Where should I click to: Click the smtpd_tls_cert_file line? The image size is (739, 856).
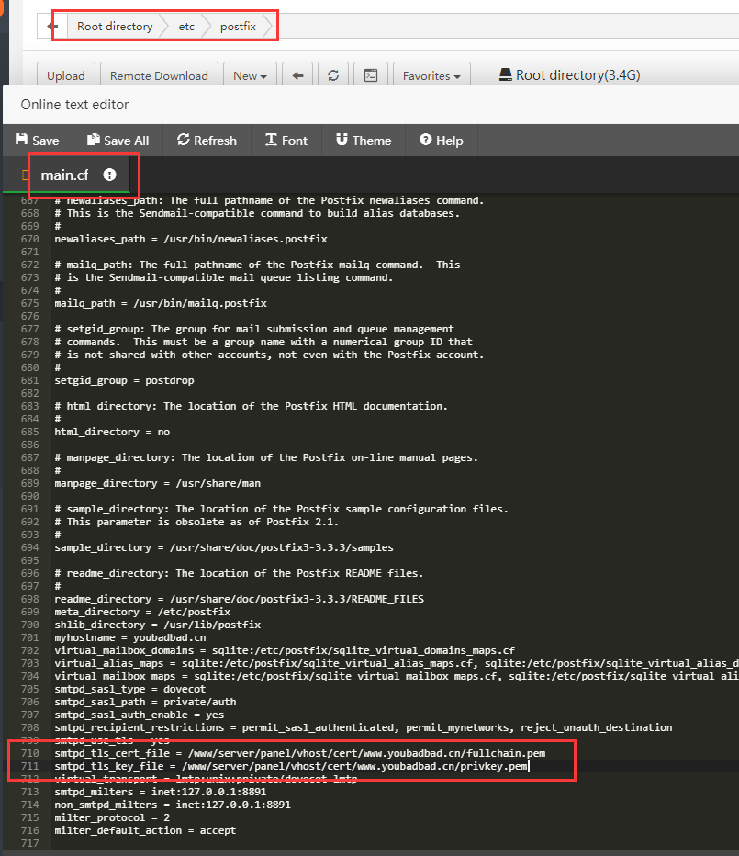(299, 753)
